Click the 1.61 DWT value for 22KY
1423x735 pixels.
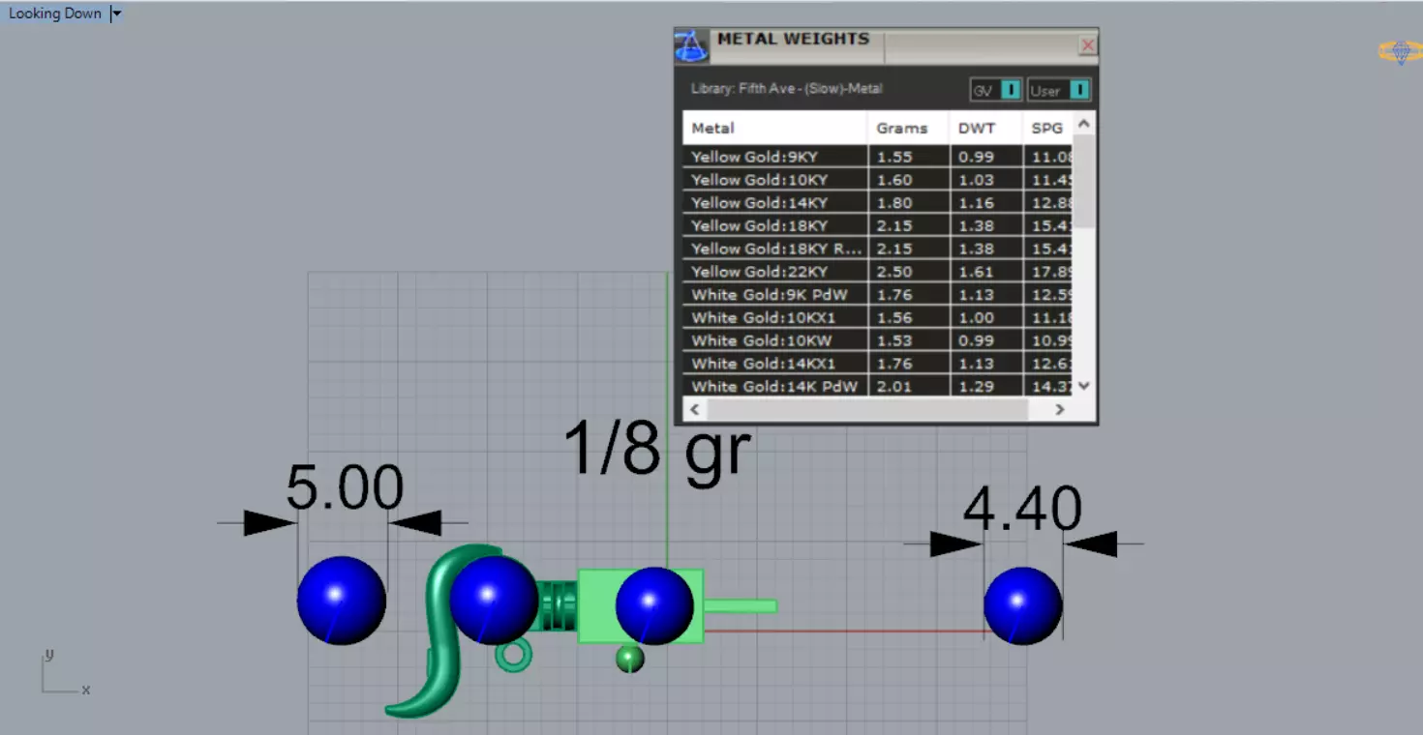976,272
